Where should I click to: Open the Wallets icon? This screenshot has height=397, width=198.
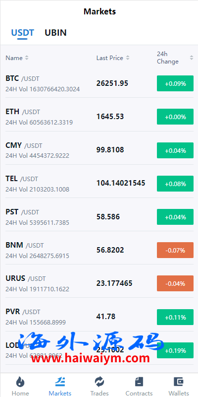click(x=179, y=382)
